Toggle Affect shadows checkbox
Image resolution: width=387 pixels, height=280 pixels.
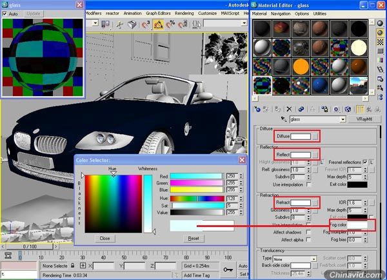(x=308, y=232)
